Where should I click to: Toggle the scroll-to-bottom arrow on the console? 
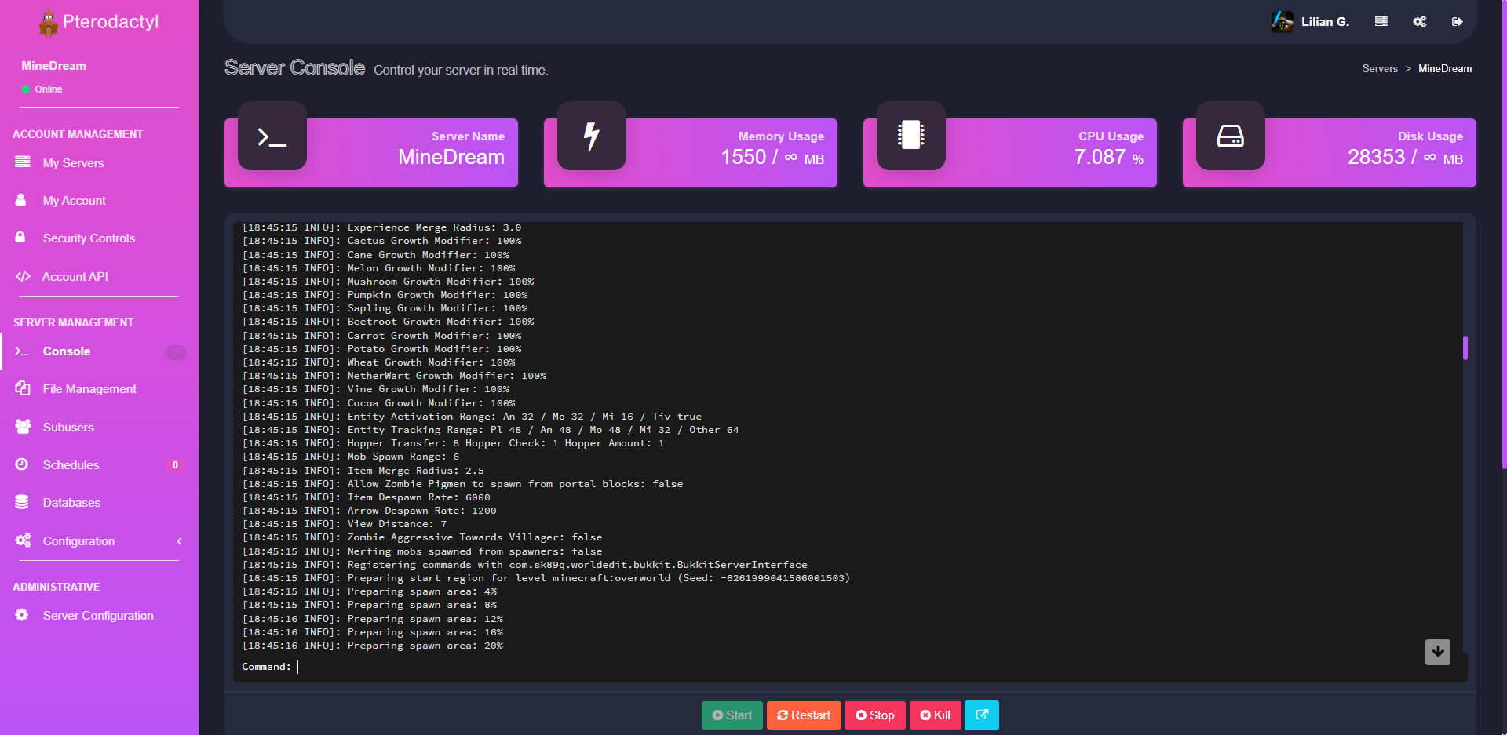tap(1438, 651)
